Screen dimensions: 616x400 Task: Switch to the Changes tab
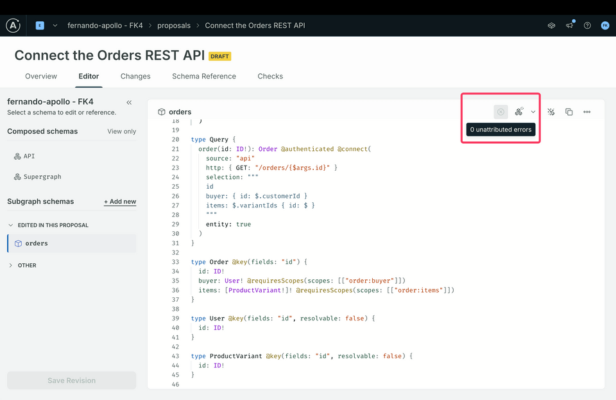pos(135,76)
